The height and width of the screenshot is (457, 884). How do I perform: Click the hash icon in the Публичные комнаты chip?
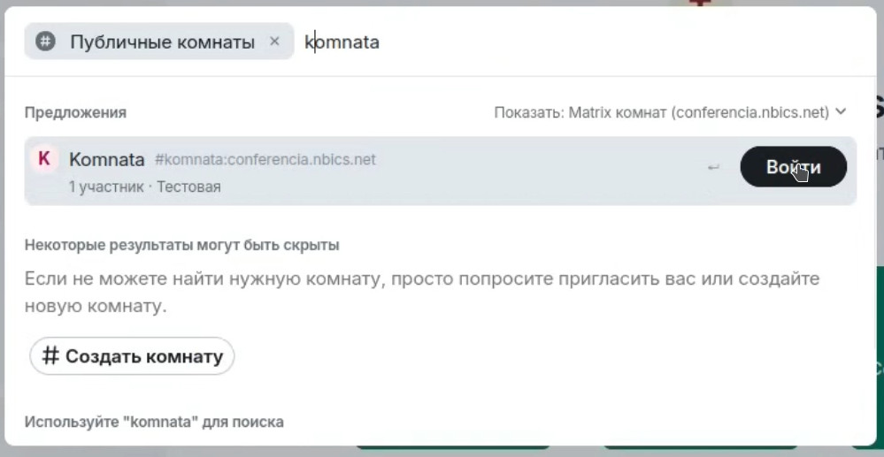[x=45, y=42]
